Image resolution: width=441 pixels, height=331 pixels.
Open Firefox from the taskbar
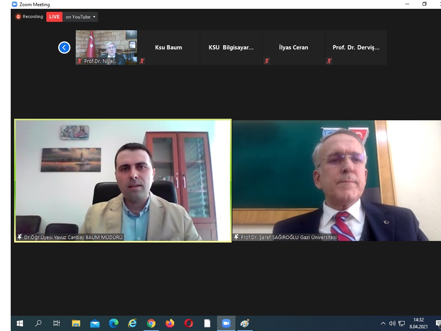tap(170, 323)
